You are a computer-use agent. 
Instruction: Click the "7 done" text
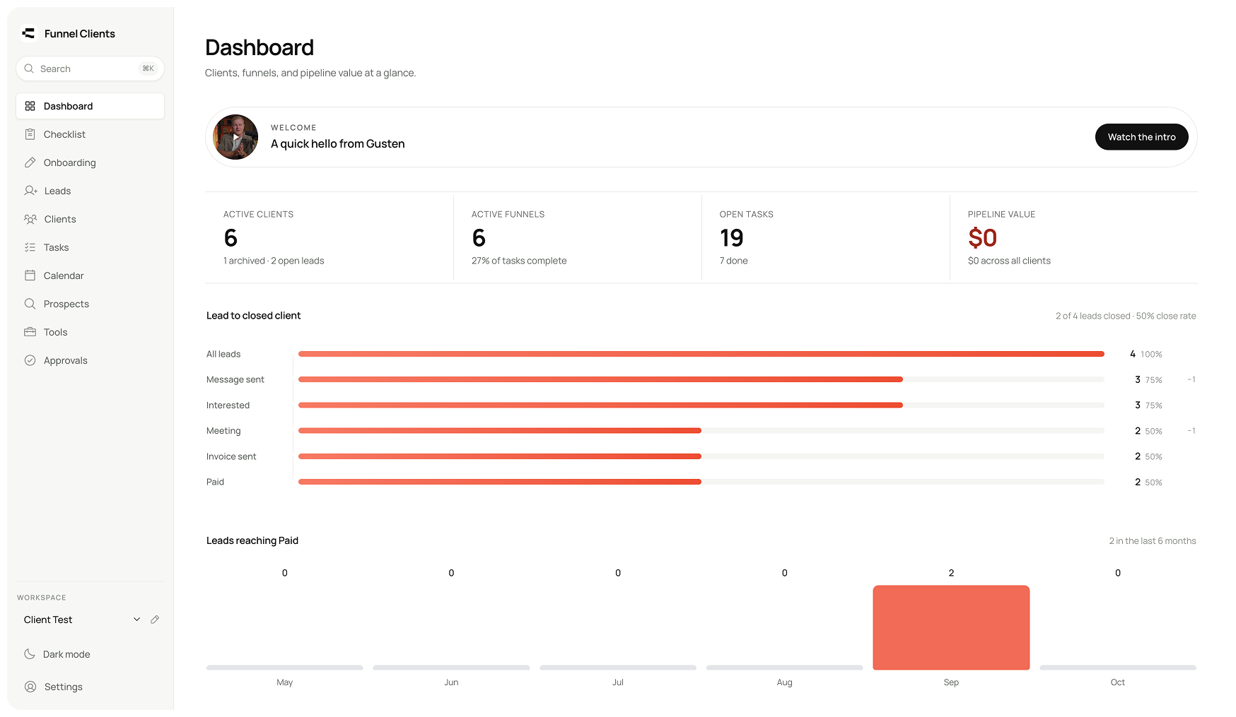click(733, 261)
